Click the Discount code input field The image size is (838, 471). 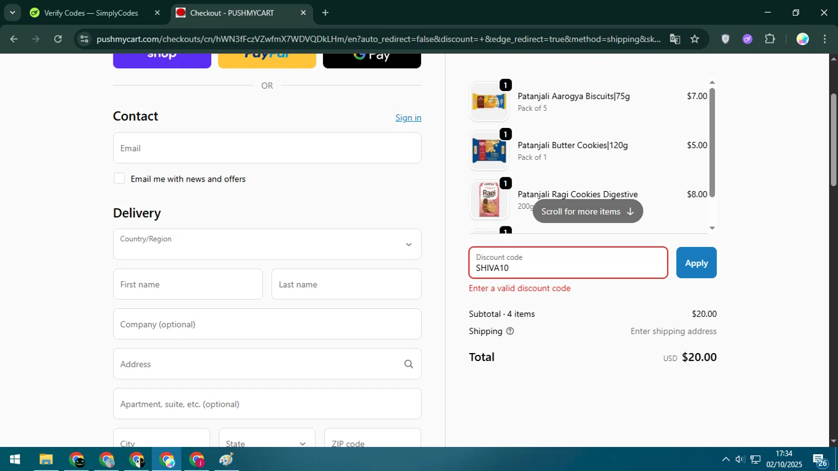[568, 263]
